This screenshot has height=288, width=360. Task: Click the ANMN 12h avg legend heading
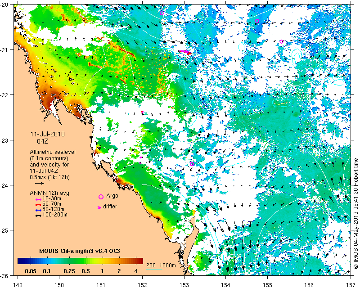pyautogui.click(x=49, y=193)
